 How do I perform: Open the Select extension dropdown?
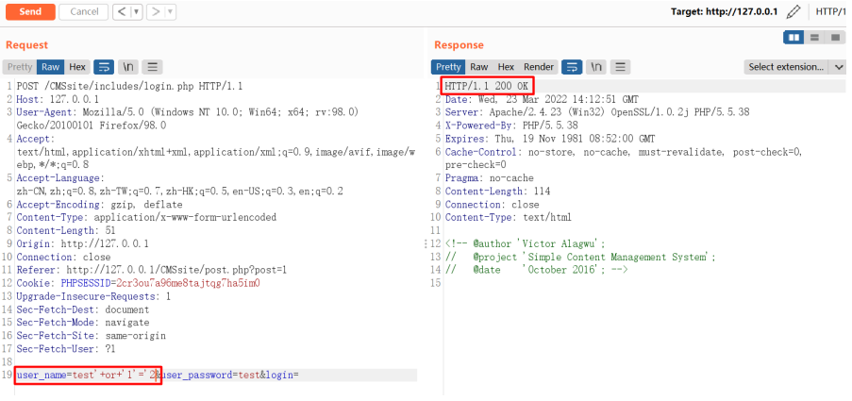(794, 67)
